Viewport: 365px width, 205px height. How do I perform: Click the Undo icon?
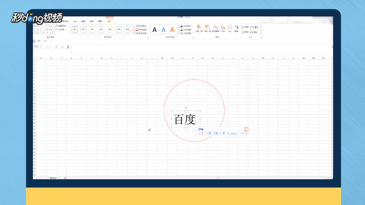[x=39, y=41]
